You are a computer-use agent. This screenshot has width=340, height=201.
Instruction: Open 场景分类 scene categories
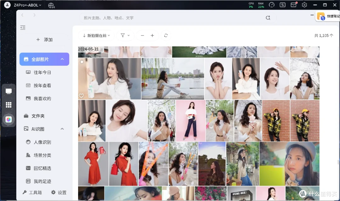coord(42,155)
